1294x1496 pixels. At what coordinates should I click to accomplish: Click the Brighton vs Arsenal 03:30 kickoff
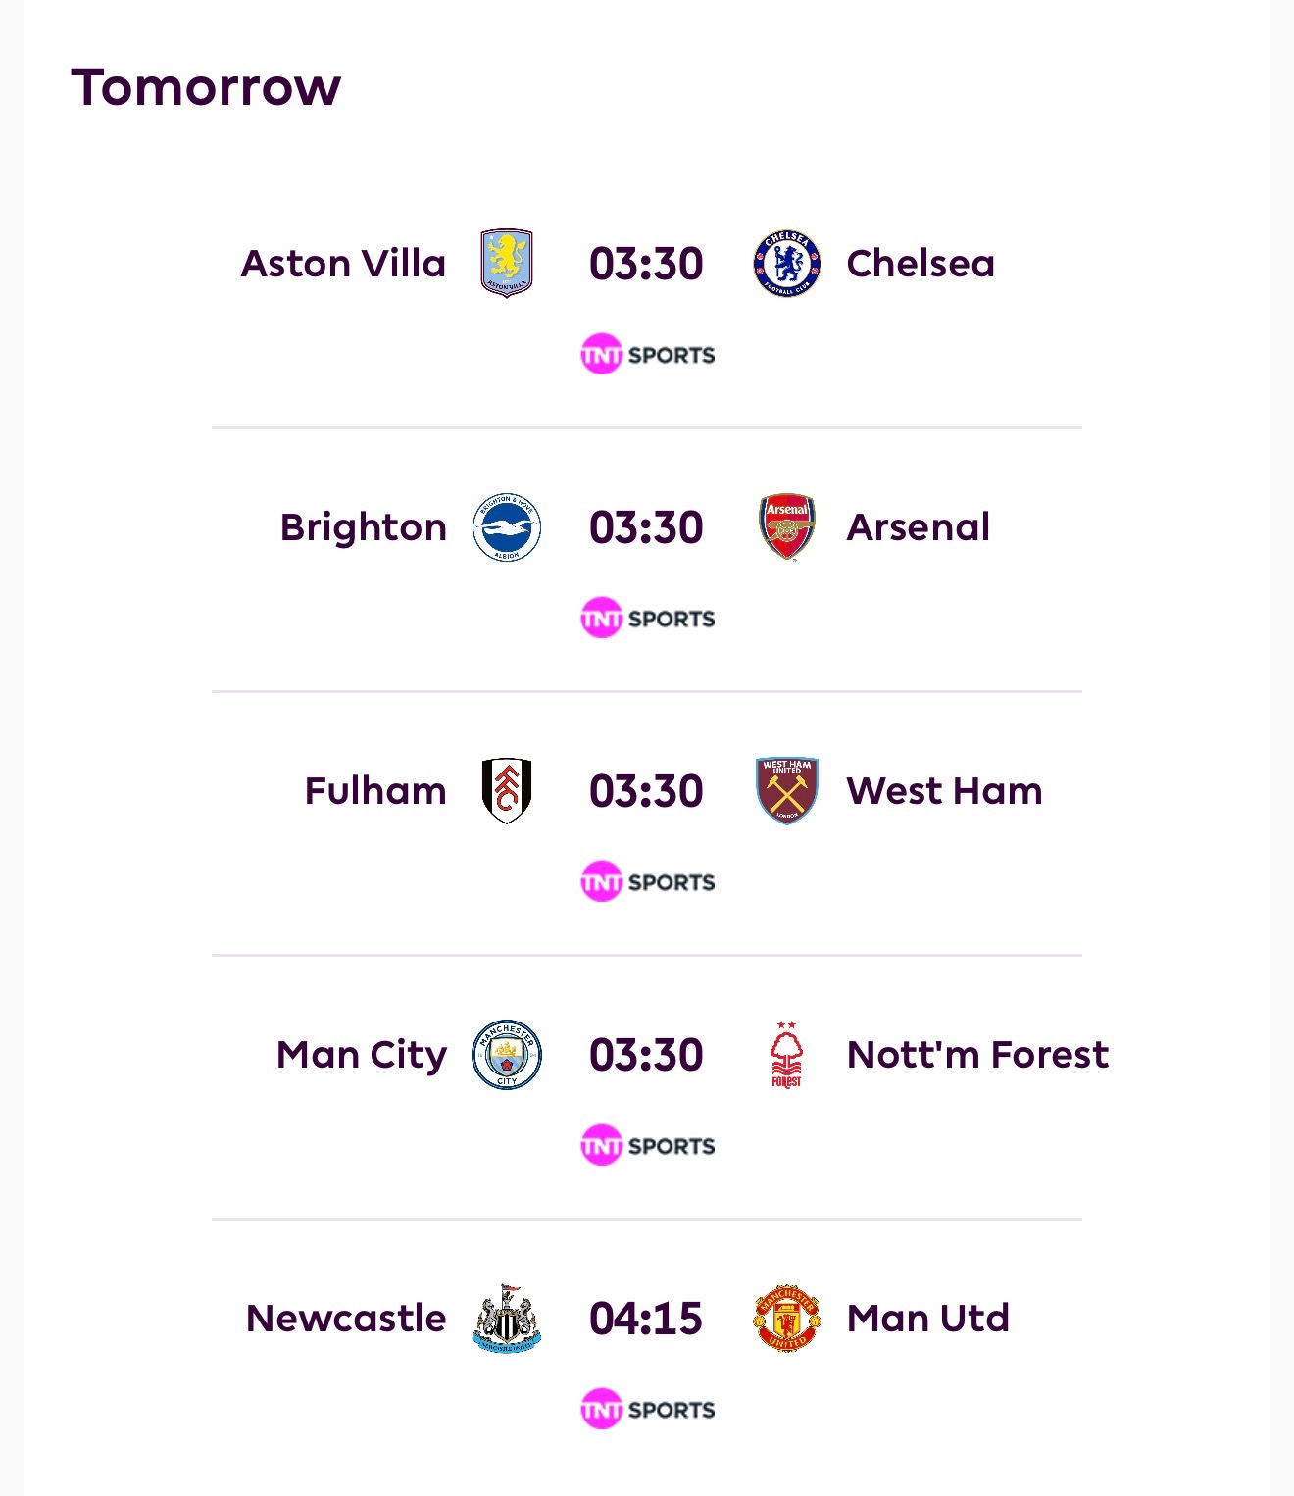point(646,527)
